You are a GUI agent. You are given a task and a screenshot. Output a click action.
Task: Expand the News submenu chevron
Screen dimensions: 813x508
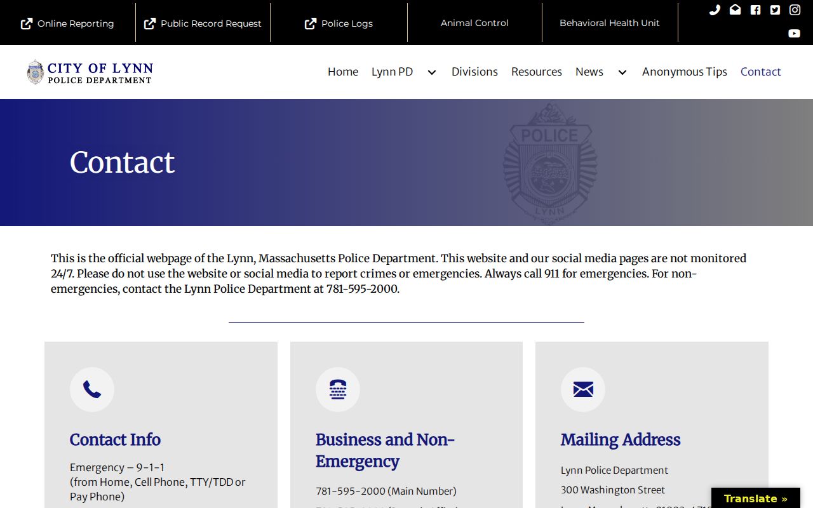[622, 72]
